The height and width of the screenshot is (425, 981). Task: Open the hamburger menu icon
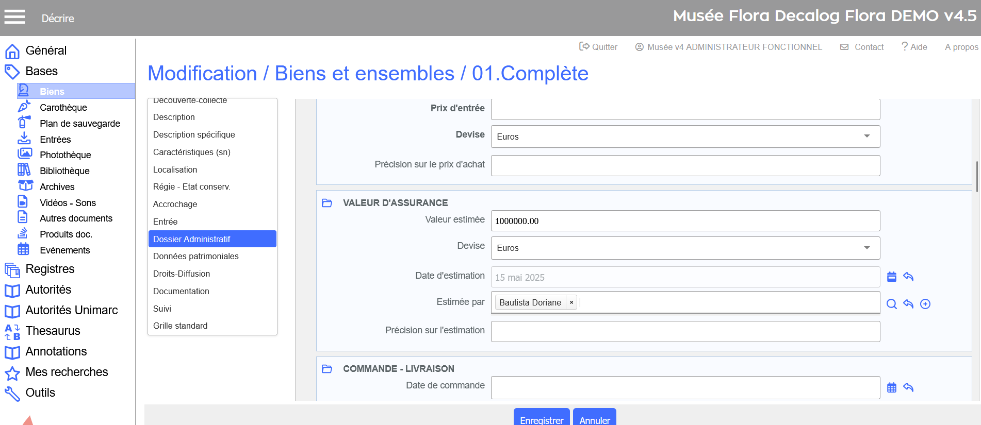click(x=14, y=17)
